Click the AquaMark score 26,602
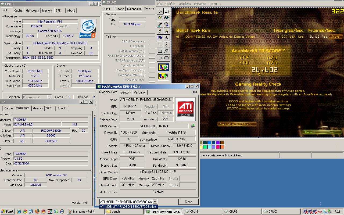344x215 pixels. click(265, 70)
